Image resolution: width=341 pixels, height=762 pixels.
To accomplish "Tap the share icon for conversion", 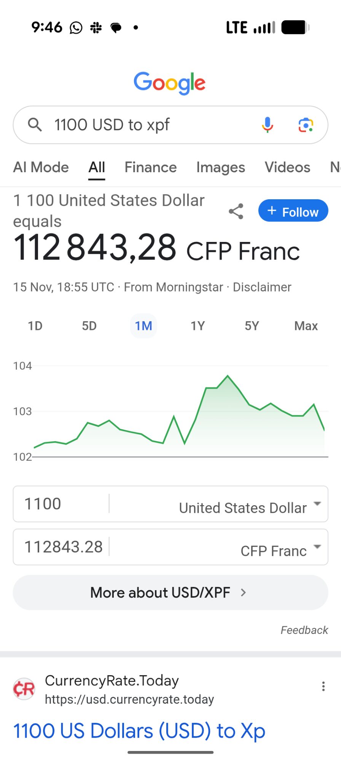I will (x=236, y=211).
